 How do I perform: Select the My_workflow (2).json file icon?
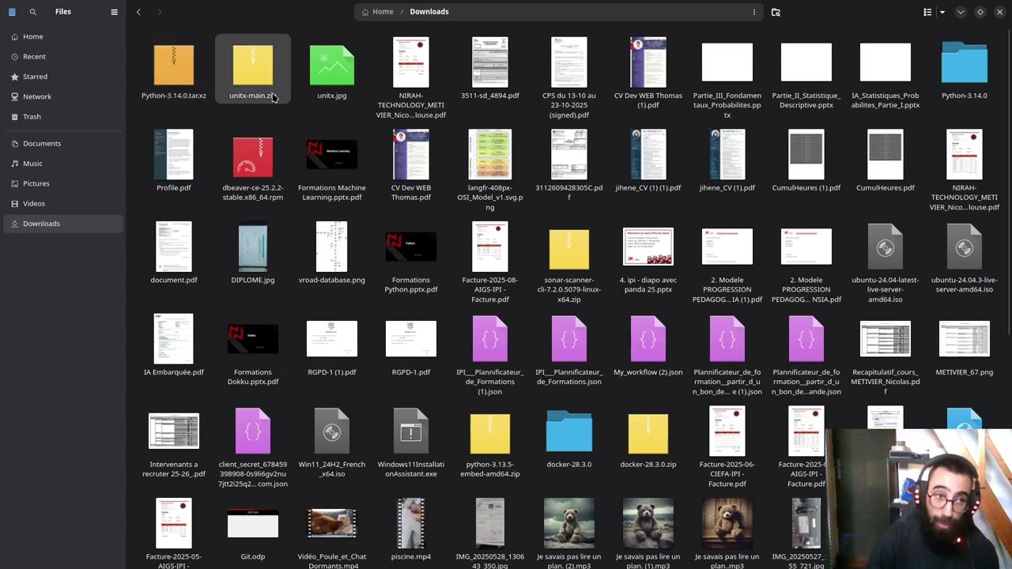[648, 340]
